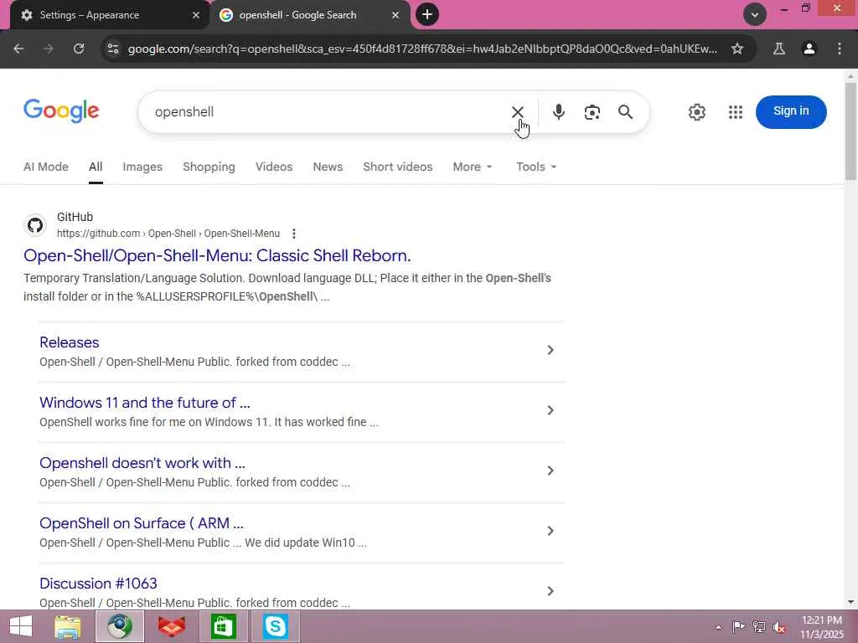Image resolution: width=858 pixels, height=643 pixels.
Task: Click the page vertical scrollbar thumb
Action: tap(850, 131)
